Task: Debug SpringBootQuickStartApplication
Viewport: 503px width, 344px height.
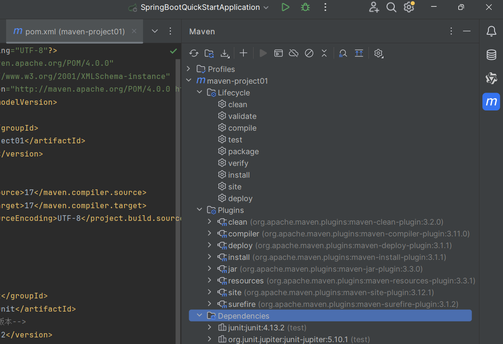Action: point(305,7)
